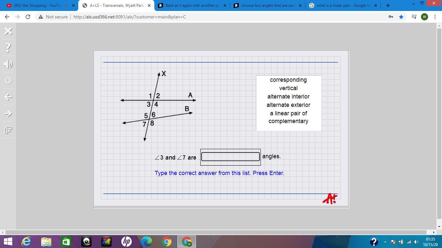Close the A+LS Transversals tab
This screenshot has height=248, width=442.
point(149,5)
